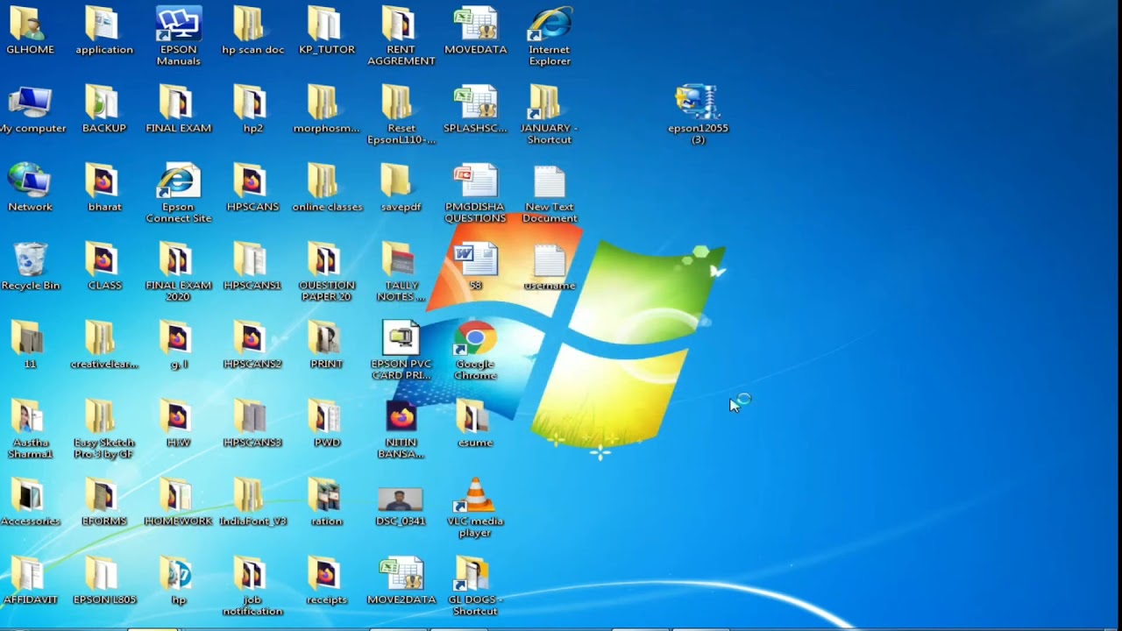Launch Internet Explorer from the desktop
This screenshot has width=1122, height=631.
pos(550,36)
